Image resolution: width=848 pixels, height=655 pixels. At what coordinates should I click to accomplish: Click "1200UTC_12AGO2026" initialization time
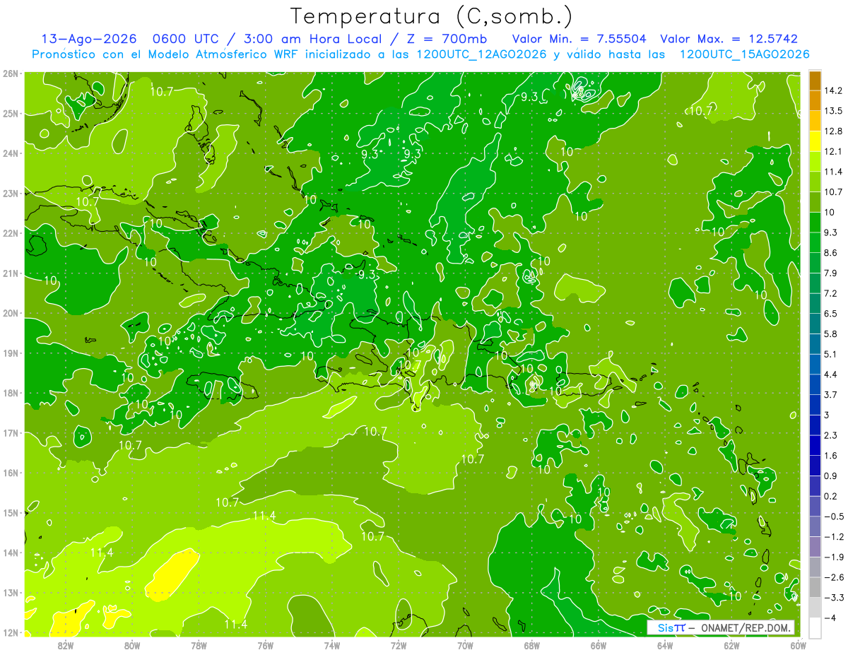tap(481, 54)
